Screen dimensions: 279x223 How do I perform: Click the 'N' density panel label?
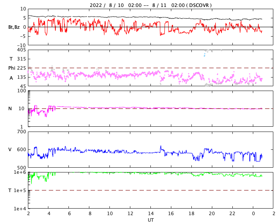pyautogui.click(x=10, y=108)
